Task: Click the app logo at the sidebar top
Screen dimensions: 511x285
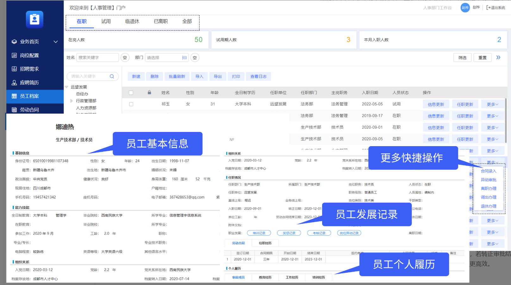Action: (x=34, y=19)
